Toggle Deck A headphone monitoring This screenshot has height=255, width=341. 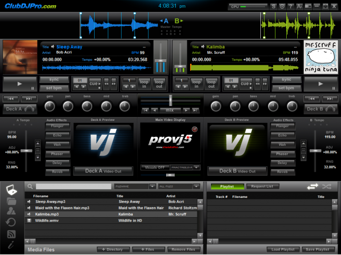[20, 109]
